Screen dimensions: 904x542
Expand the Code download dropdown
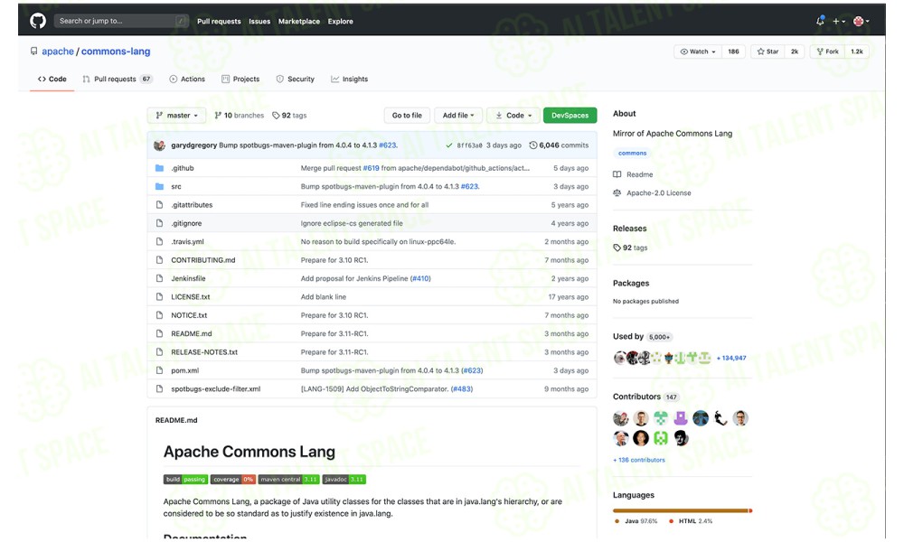[x=513, y=116]
